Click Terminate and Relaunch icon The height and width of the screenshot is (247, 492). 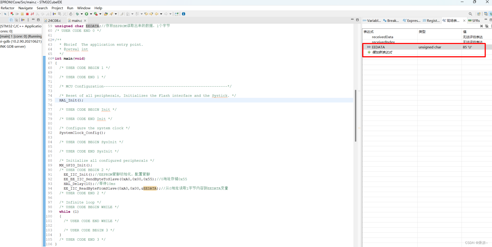click(12, 14)
